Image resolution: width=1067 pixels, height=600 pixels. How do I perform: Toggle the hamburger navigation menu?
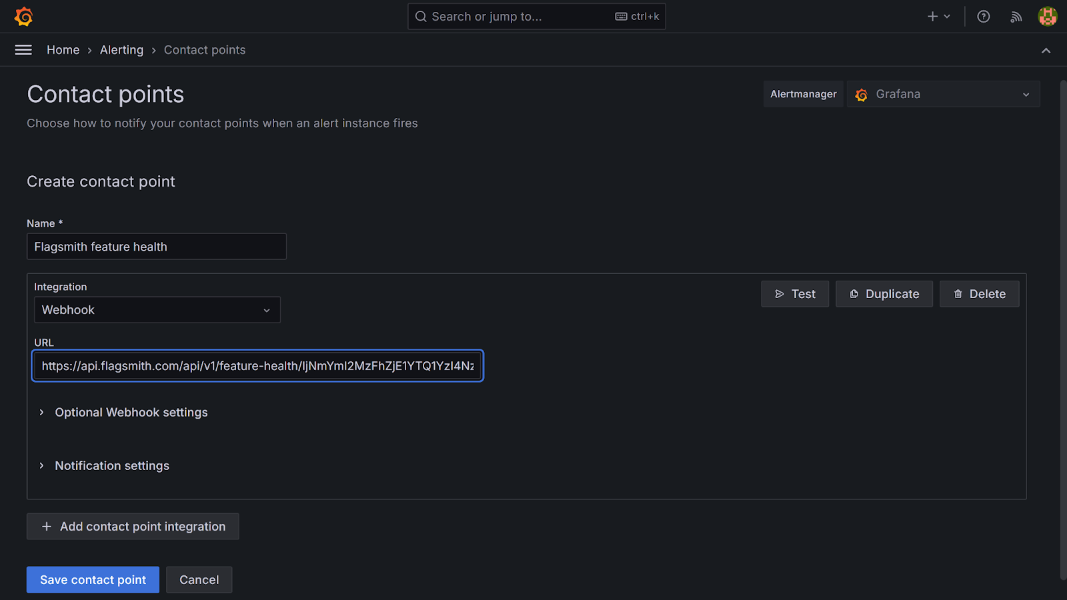pos(23,50)
